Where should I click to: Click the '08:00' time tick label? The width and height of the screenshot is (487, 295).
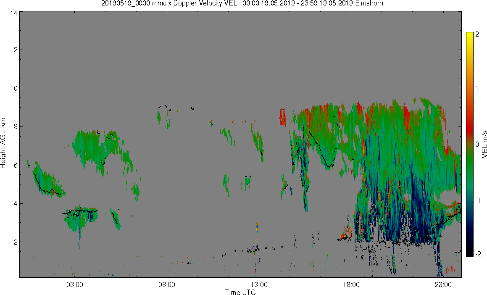(x=167, y=284)
